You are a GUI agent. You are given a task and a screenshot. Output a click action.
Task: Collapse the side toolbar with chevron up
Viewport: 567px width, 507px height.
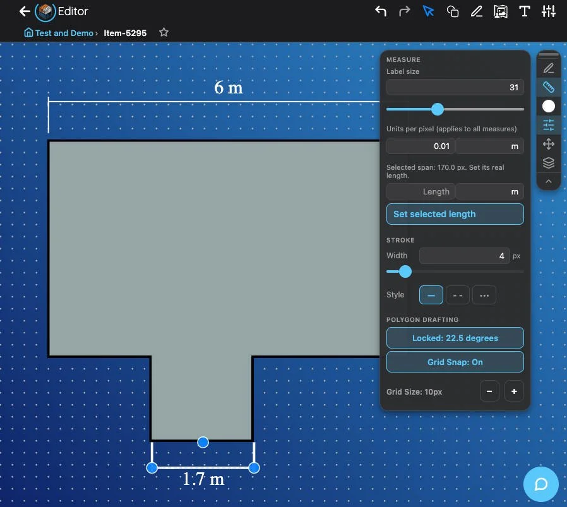tap(548, 181)
